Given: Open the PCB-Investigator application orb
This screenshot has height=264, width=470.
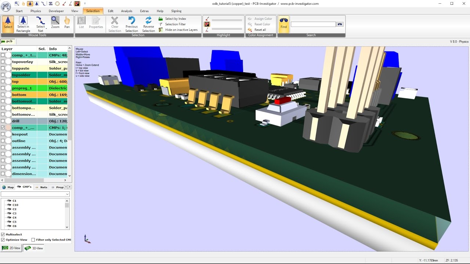Looking at the screenshot, I should [6, 6].
